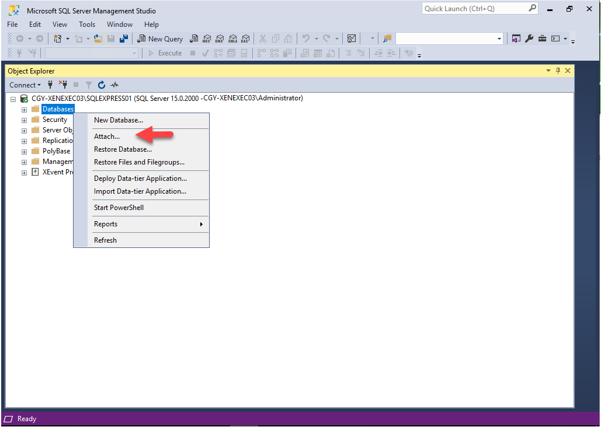Collapse the server root node
This screenshot has height=427, width=601.
(13, 99)
